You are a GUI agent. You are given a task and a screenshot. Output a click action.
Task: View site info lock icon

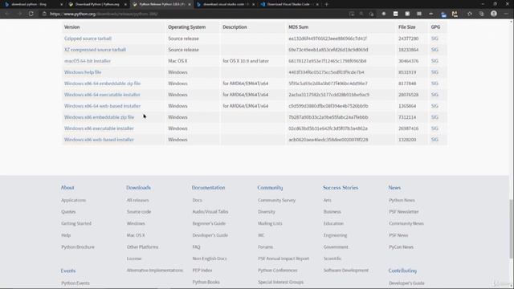coord(44,14)
